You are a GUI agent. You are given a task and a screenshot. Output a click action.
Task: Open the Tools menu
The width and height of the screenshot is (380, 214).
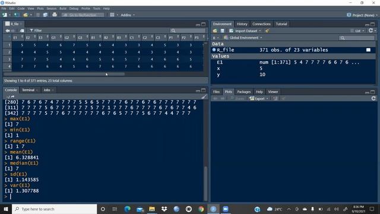pyautogui.click(x=96, y=8)
